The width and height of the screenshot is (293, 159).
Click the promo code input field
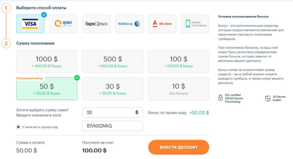pyautogui.click(x=112, y=126)
